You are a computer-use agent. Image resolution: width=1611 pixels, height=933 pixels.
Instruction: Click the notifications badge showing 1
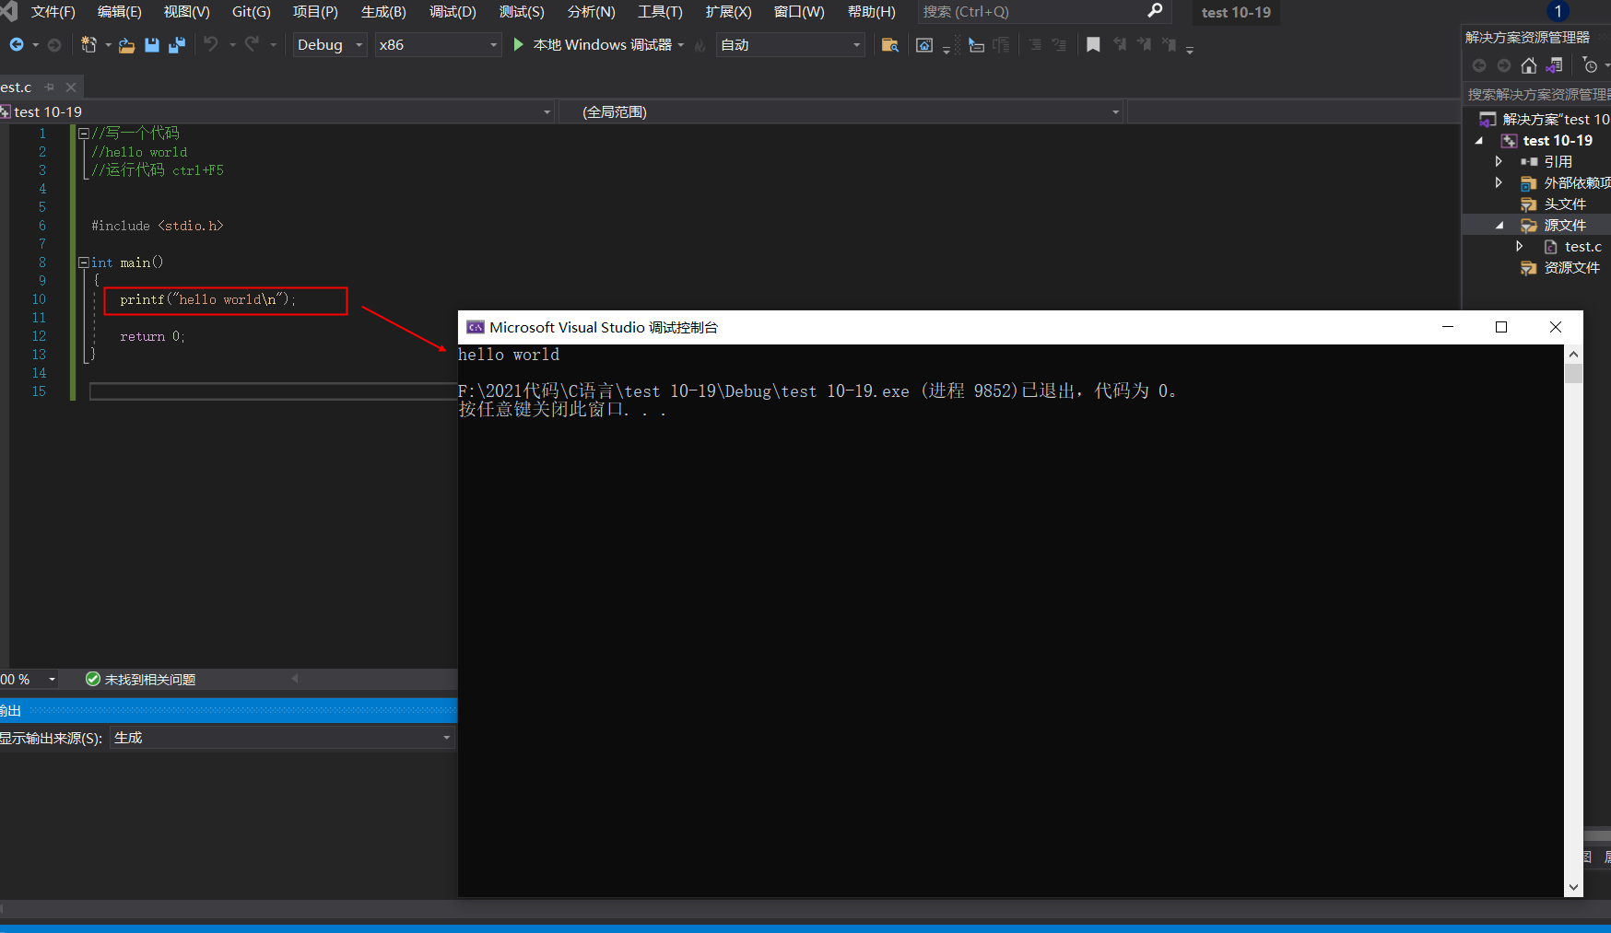coord(1558,11)
